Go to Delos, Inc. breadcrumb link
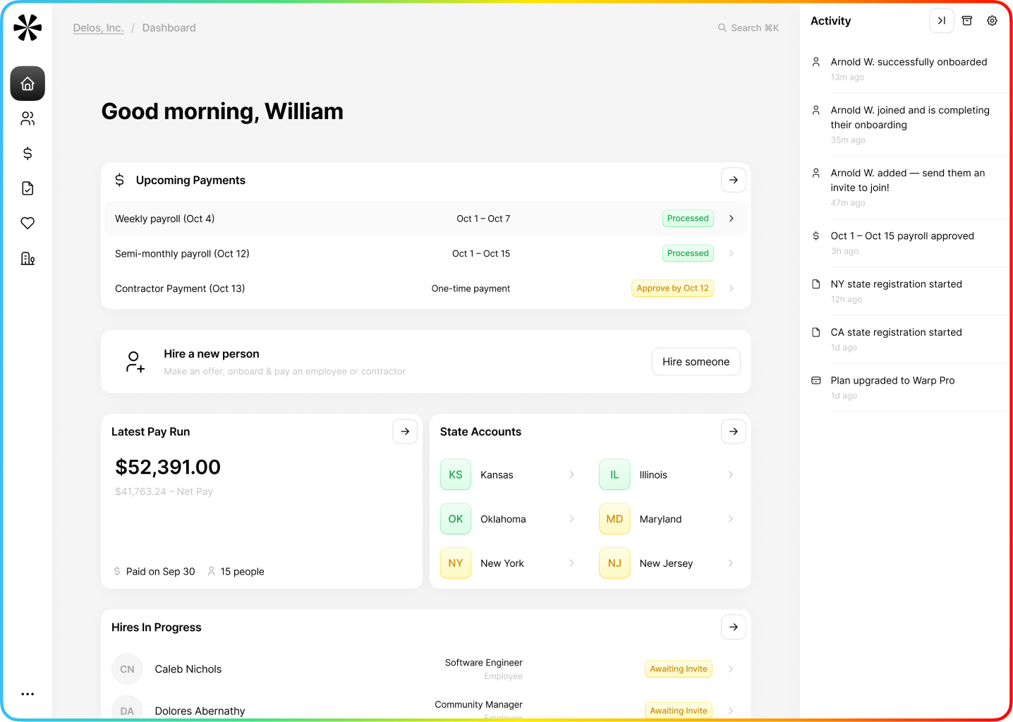This screenshot has height=722, width=1013. [98, 28]
